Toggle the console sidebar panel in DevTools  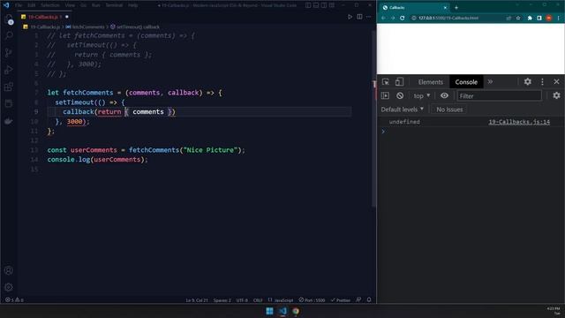click(x=385, y=96)
